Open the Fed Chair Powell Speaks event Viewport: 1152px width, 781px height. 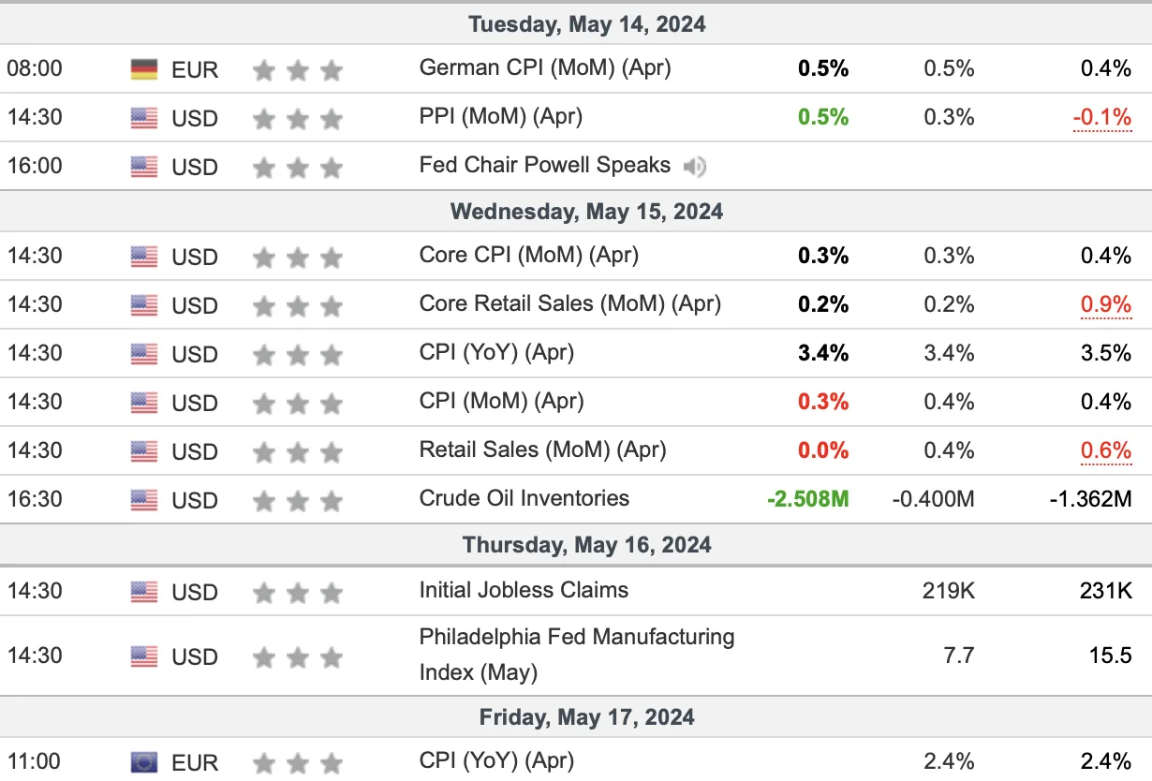(545, 165)
